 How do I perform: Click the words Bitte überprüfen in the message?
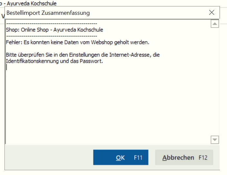(22, 55)
